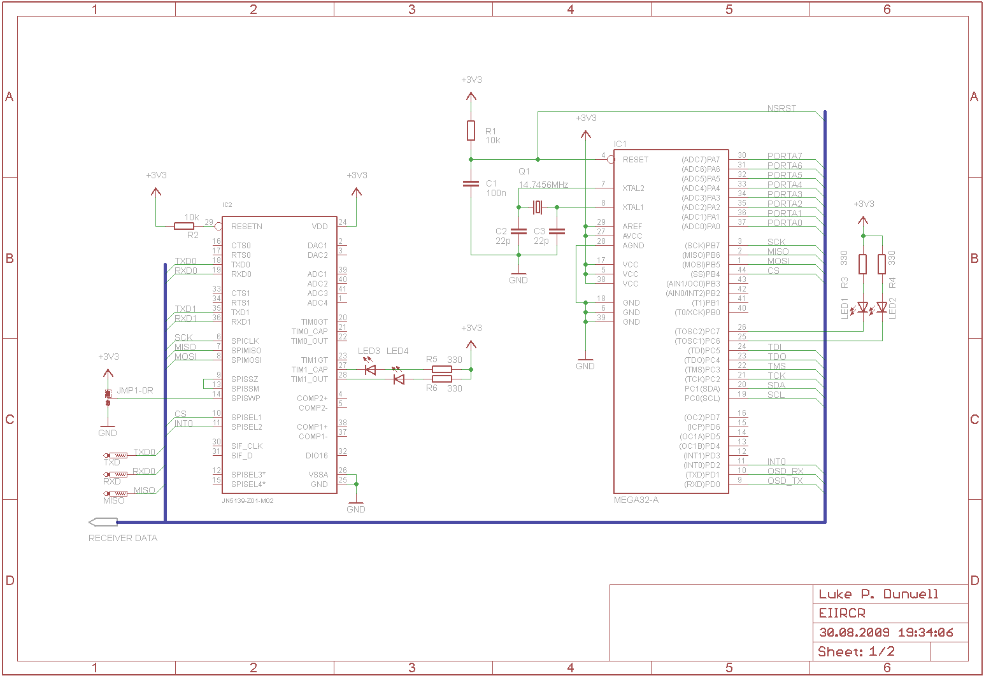The image size is (984, 678).
Task: Click the C3 22p capacitor symbol
Action: (557, 231)
